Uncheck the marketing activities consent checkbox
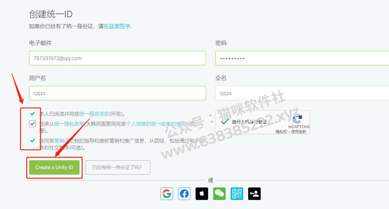The height and width of the screenshot is (209, 389). pos(32,141)
